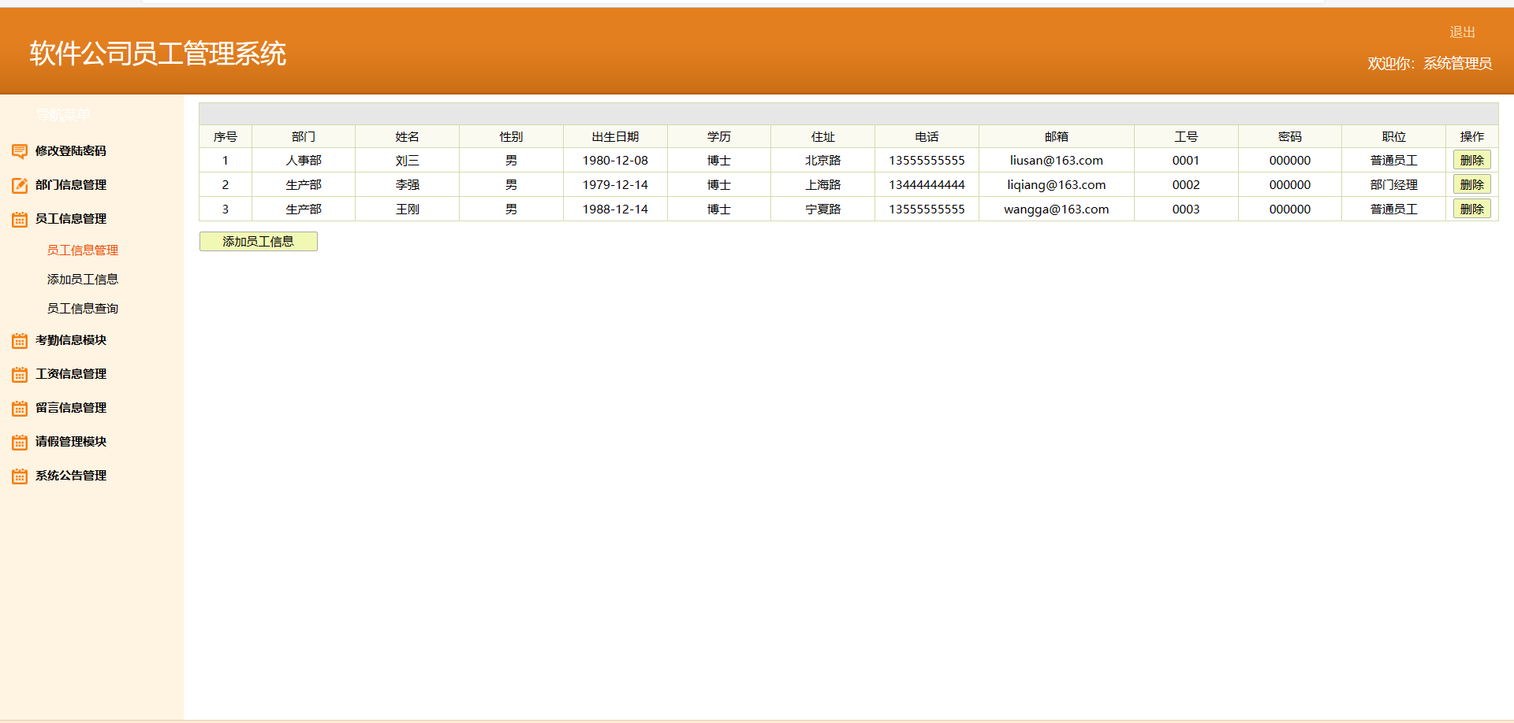This screenshot has width=1514, height=723.
Task: Click email liusan@163.com
Action: [1057, 160]
